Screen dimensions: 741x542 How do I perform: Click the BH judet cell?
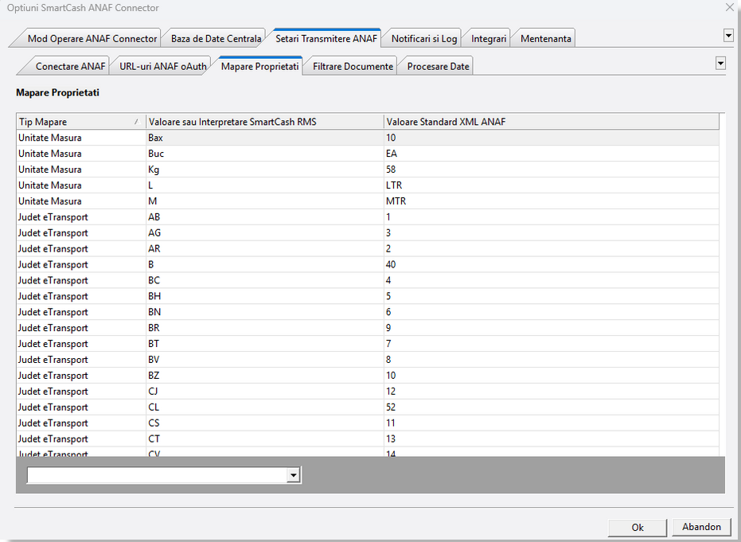click(264, 296)
